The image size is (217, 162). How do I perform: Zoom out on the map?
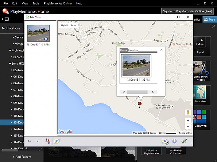tap(188, 126)
